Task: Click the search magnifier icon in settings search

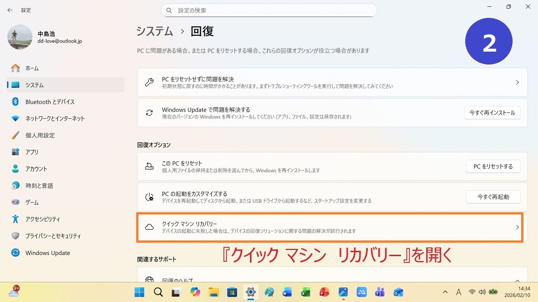Action: [x=169, y=10]
